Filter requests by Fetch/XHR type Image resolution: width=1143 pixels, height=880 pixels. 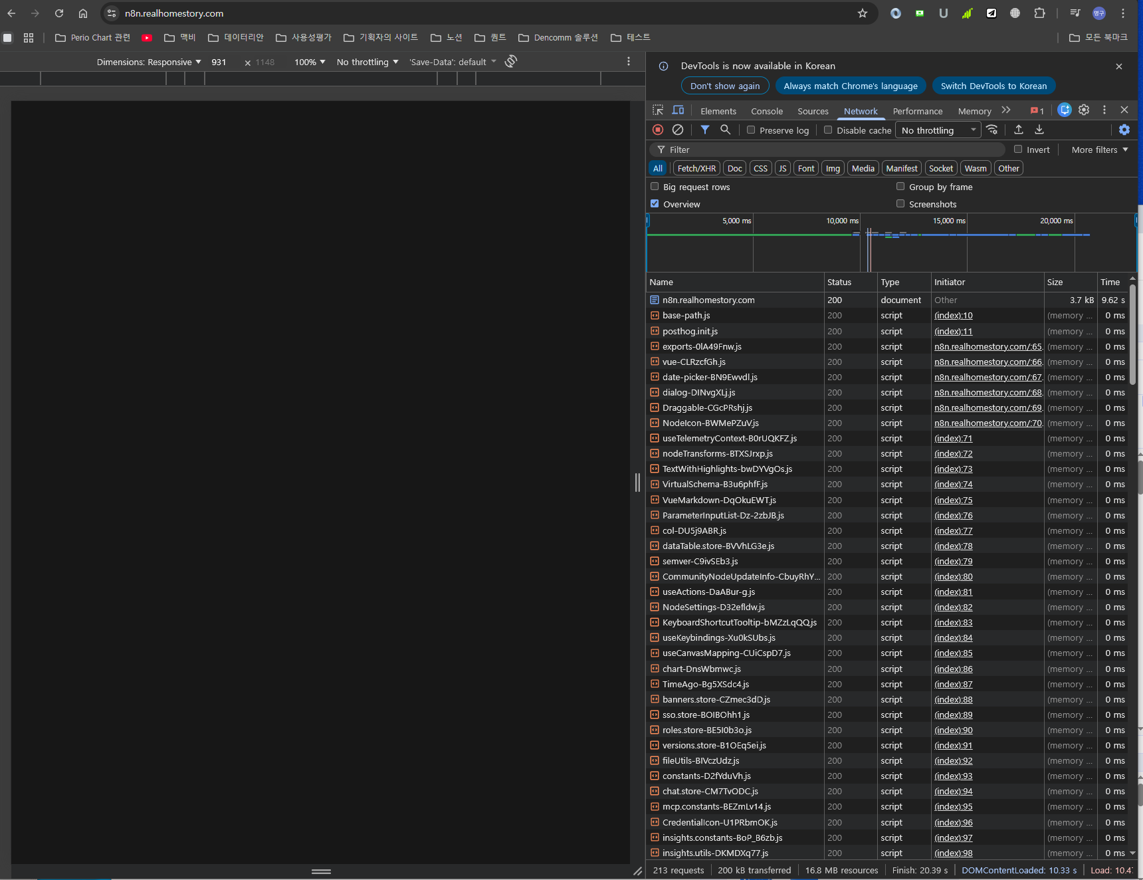click(x=696, y=168)
